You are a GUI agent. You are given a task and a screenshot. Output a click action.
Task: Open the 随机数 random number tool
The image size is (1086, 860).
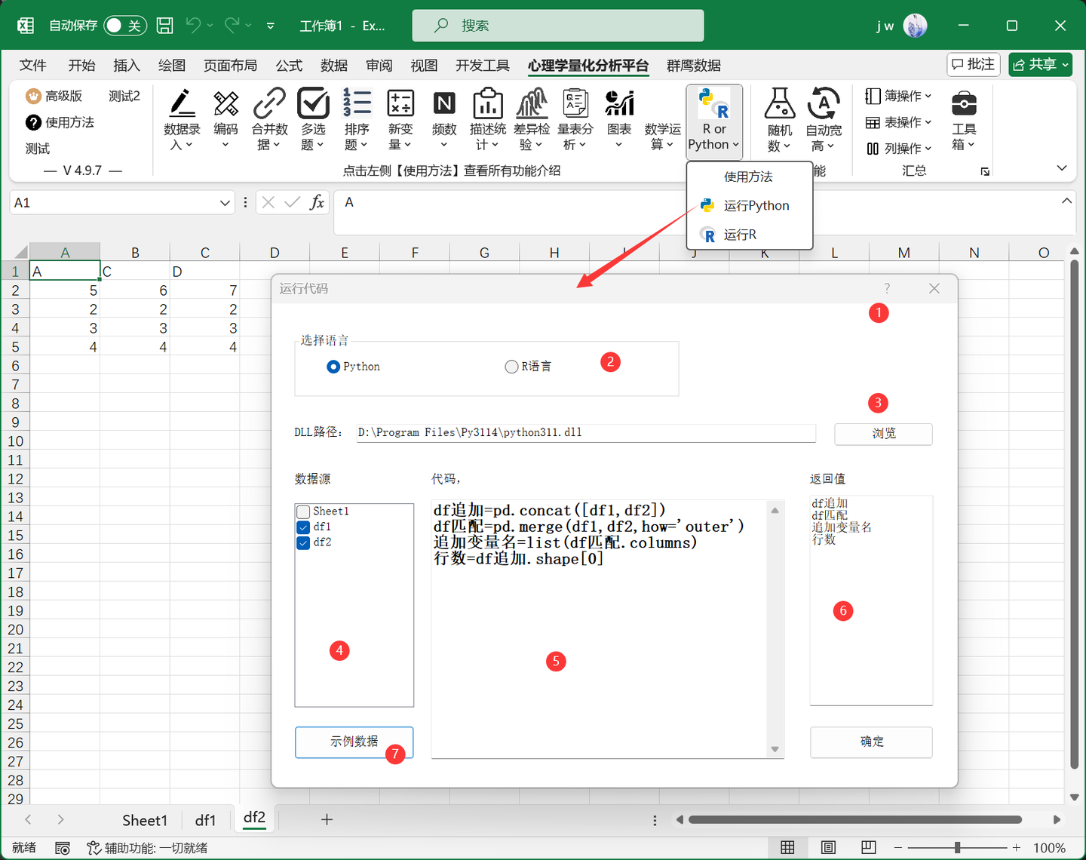[x=780, y=121]
